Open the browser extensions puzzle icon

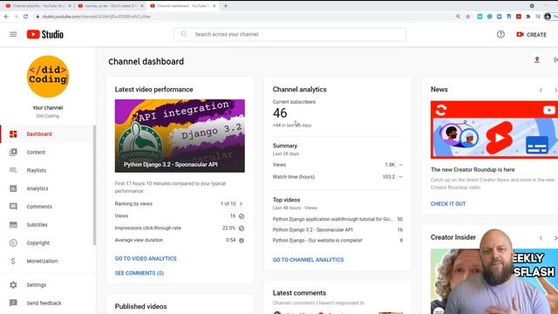[x=528, y=17]
